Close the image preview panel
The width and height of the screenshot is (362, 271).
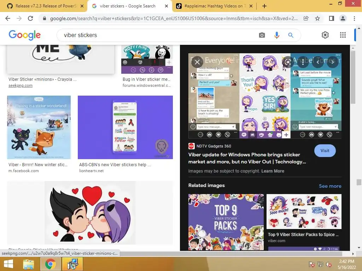pyautogui.click(x=197, y=62)
